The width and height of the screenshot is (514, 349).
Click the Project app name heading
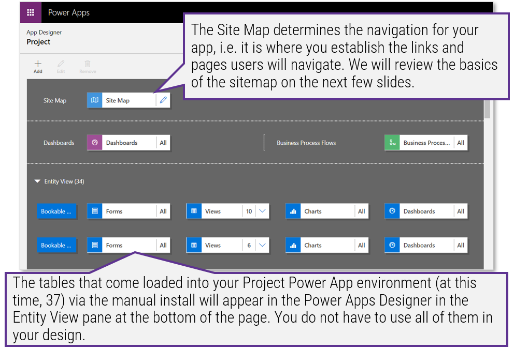pos(38,42)
